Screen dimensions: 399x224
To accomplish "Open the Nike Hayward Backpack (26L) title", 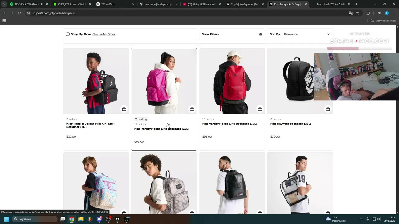I will [291, 124].
